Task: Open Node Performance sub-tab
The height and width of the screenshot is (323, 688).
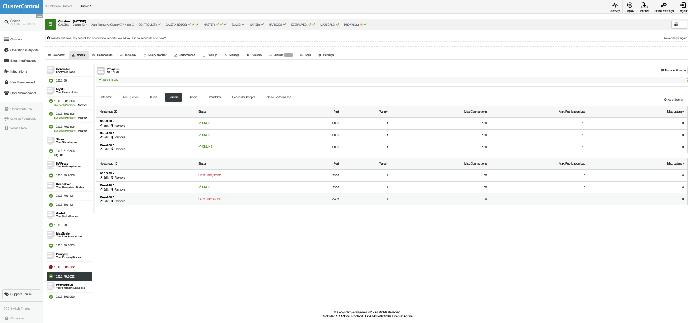Action: click(x=279, y=97)
